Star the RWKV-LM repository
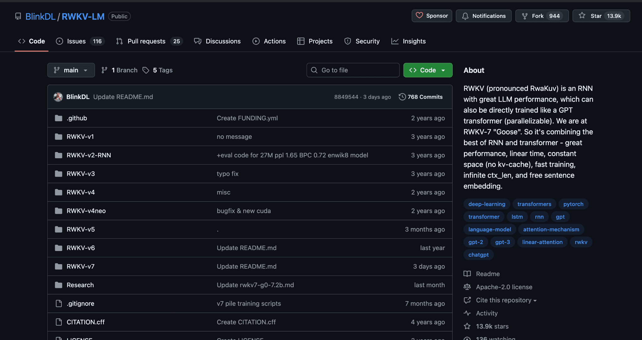Screen dimensions: 642x340 pyautogui.click(x=601, y=16)
